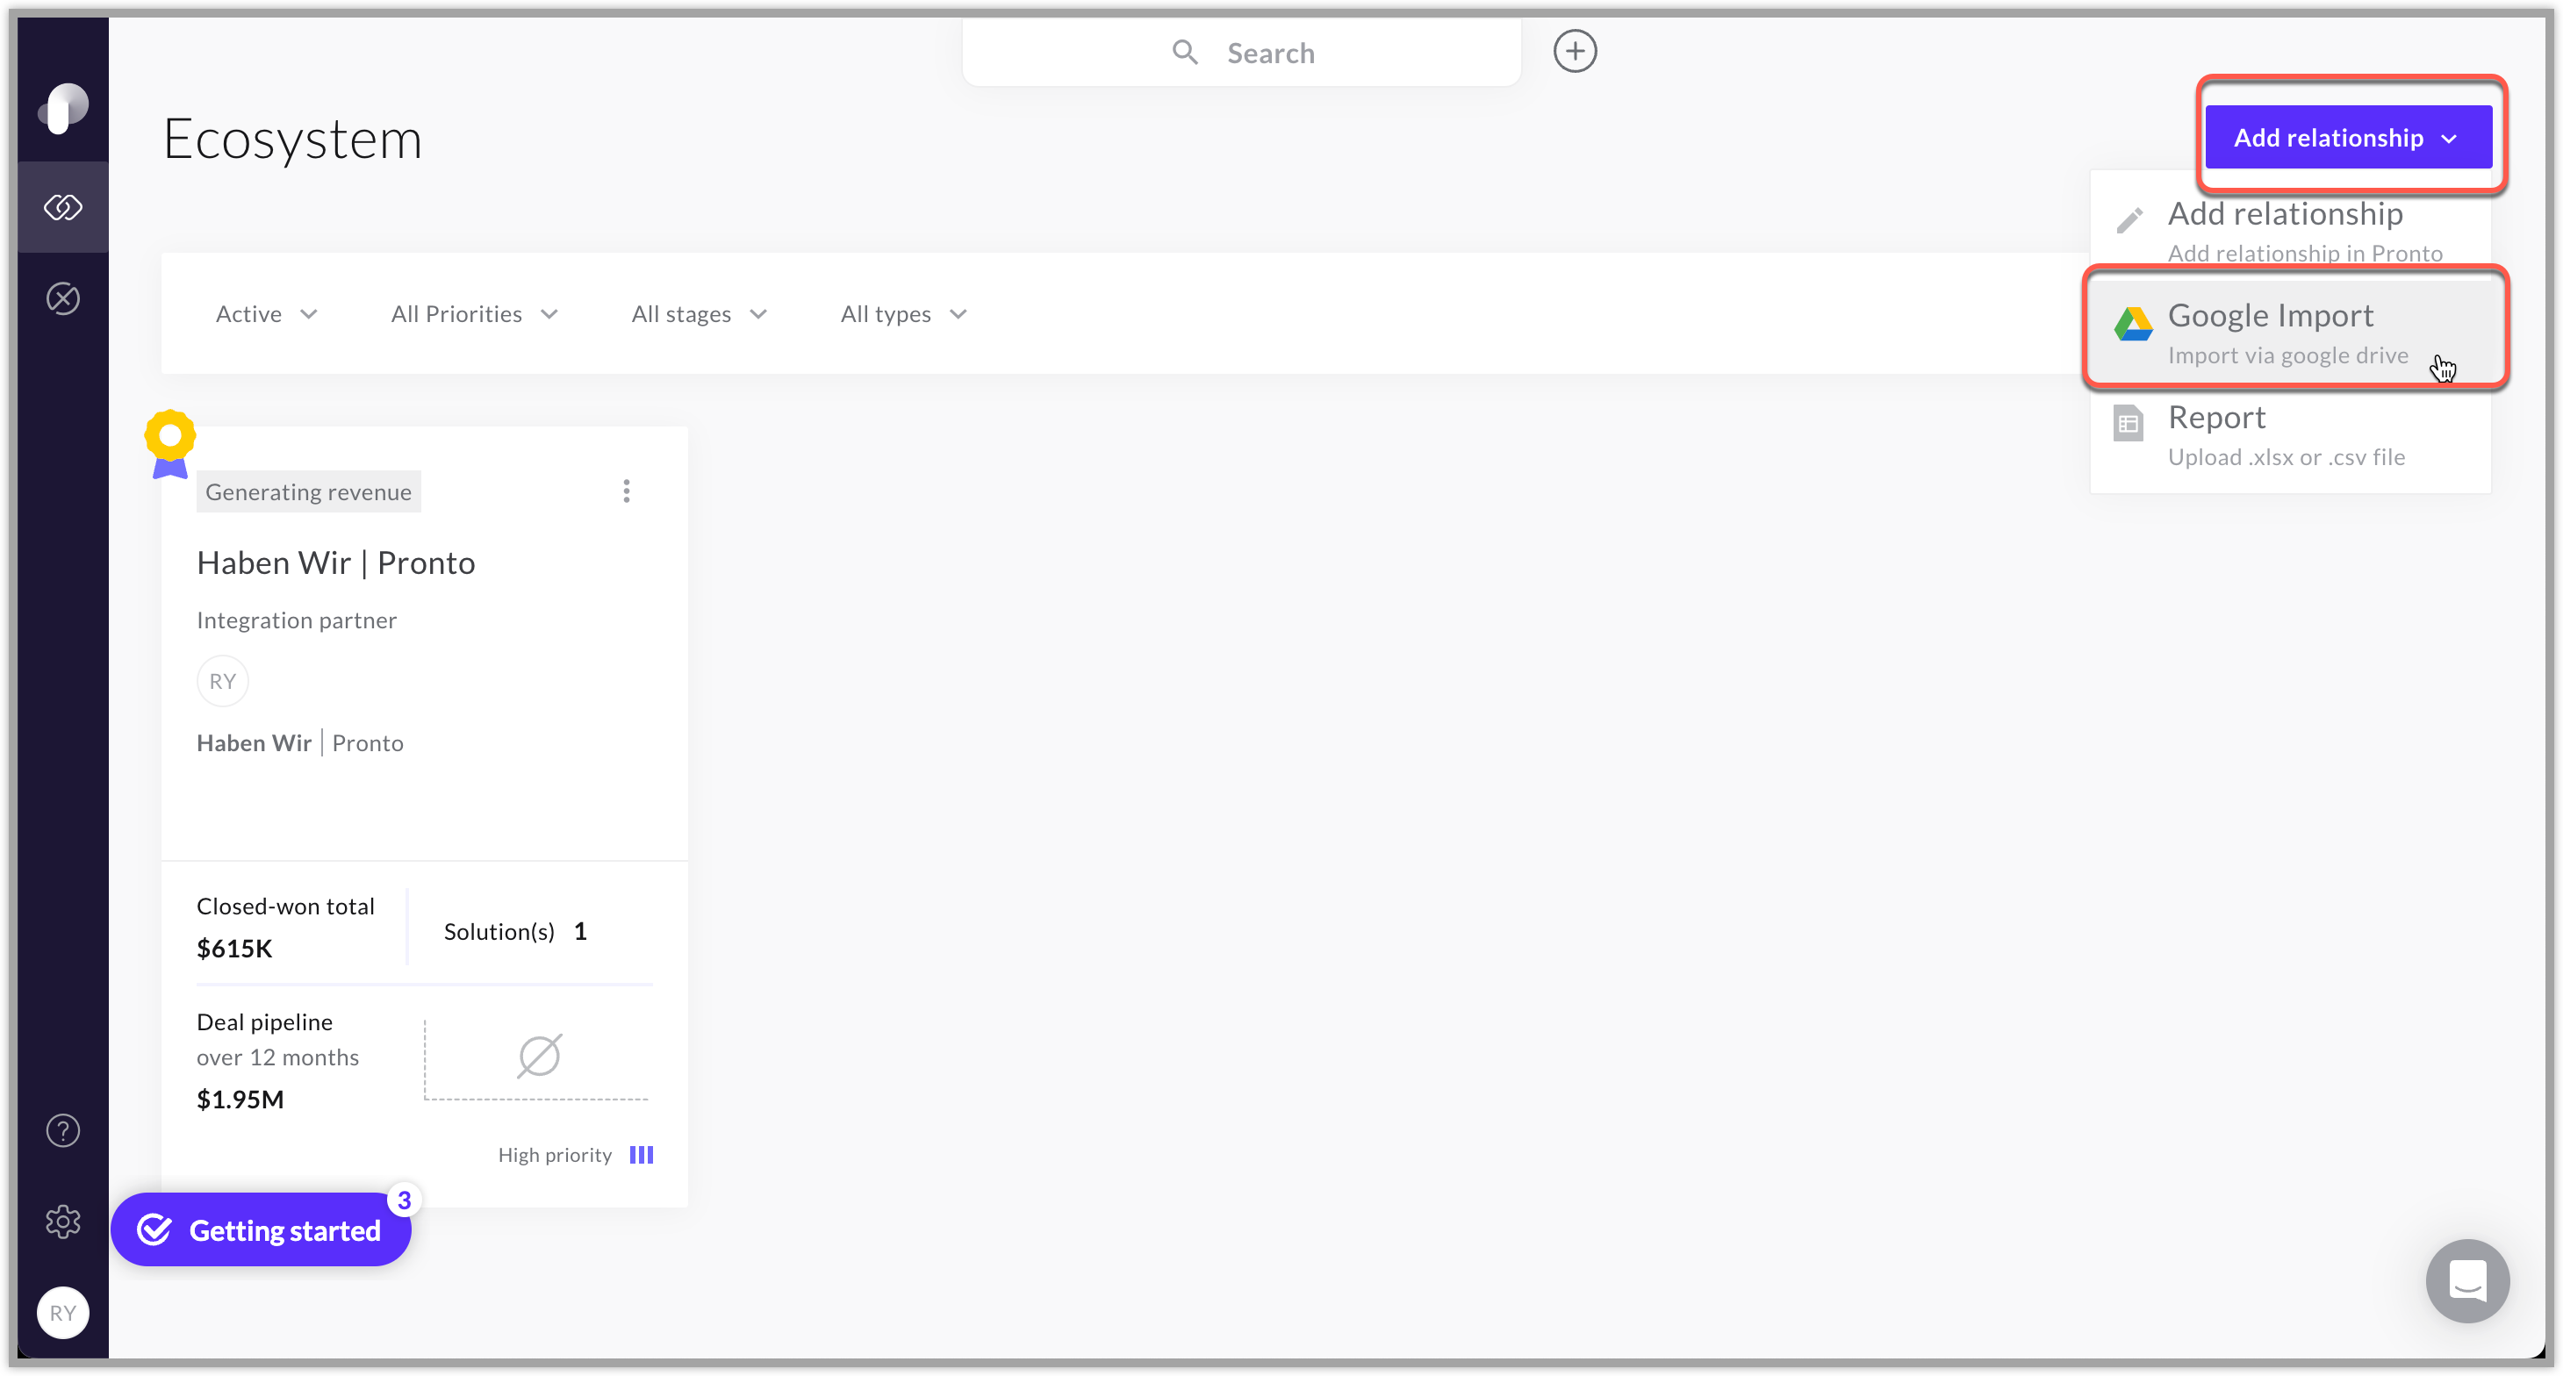Screen dimensions: 2563x1376
Task: Open the three-dot menu on Haben Wir card
Action: pyautogui.click(x=626, y=491)
